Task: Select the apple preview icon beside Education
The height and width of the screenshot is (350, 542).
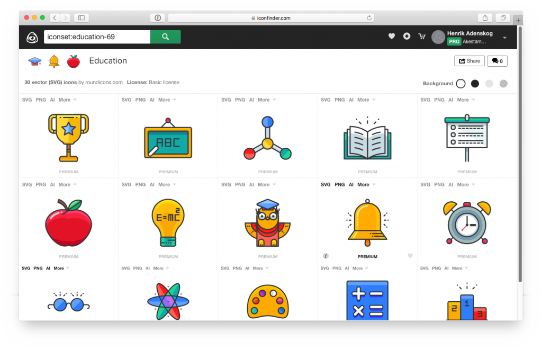Action: (x=73, y=61)
